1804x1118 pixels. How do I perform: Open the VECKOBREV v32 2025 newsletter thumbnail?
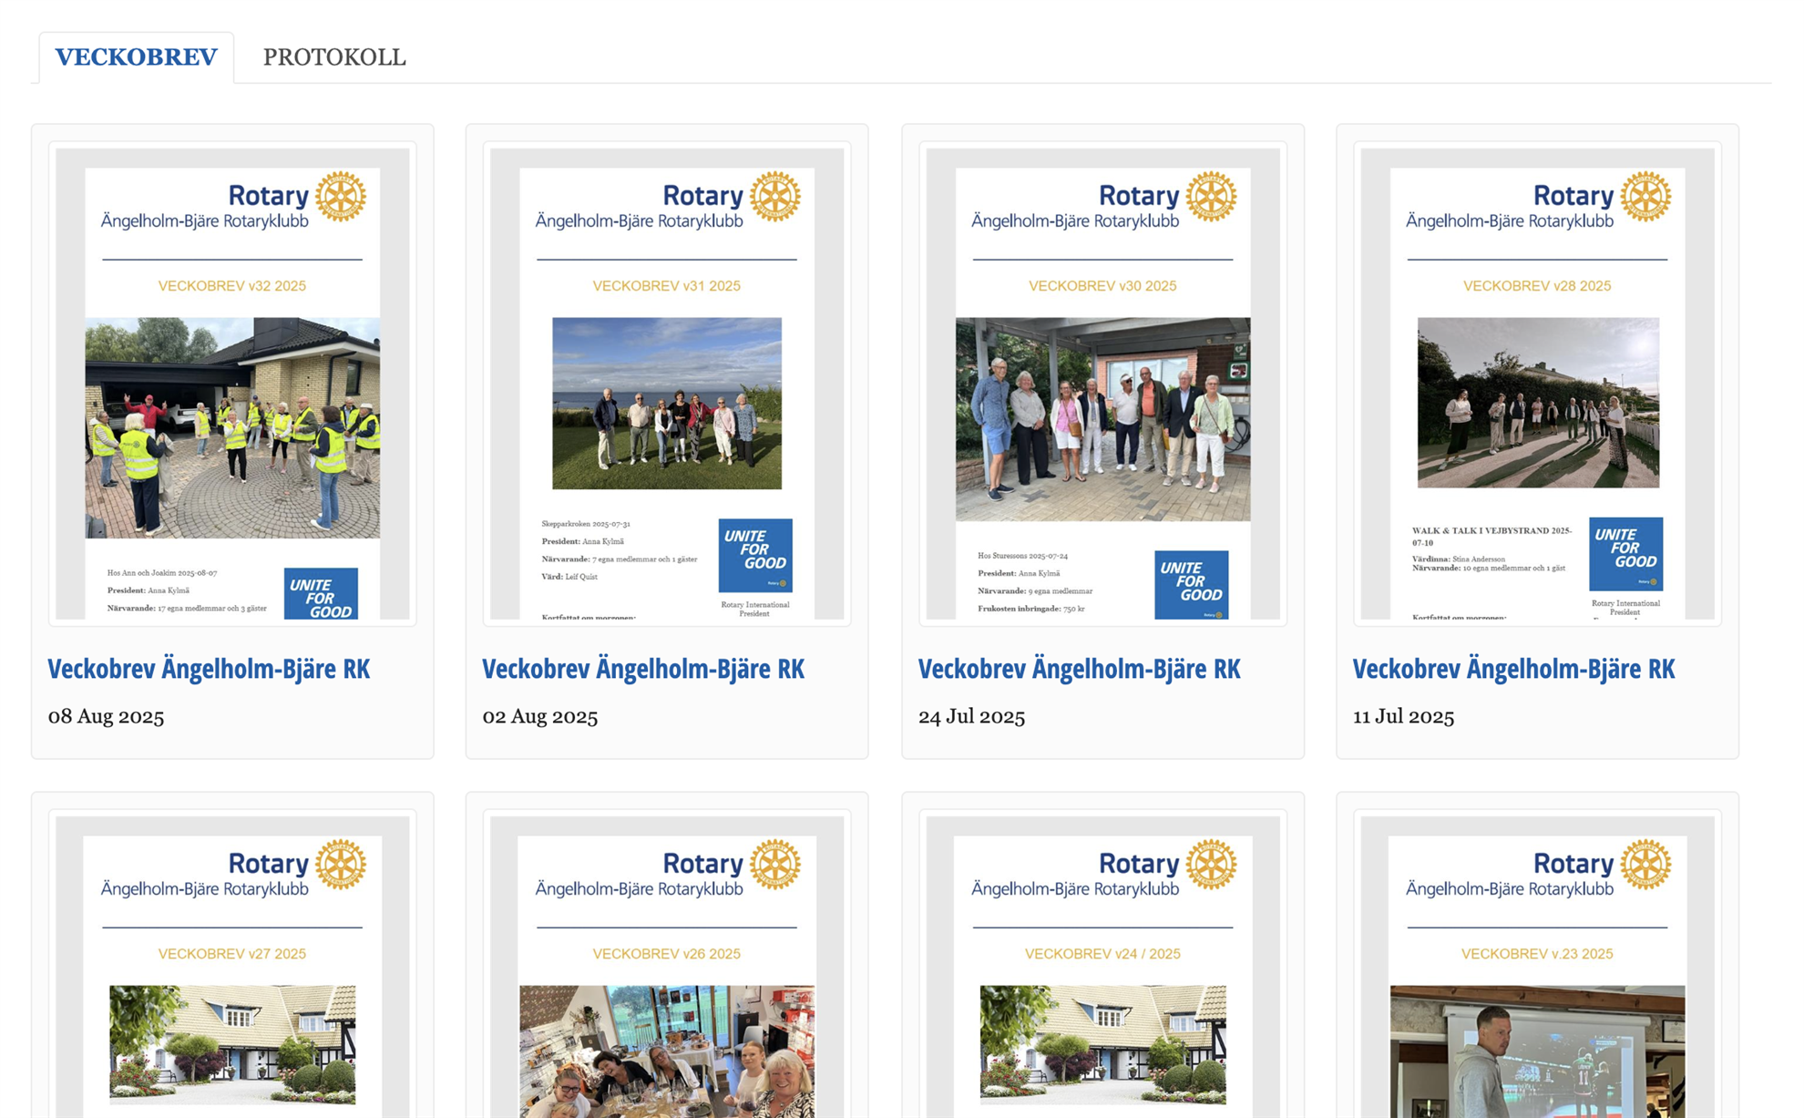pos(232,384)
